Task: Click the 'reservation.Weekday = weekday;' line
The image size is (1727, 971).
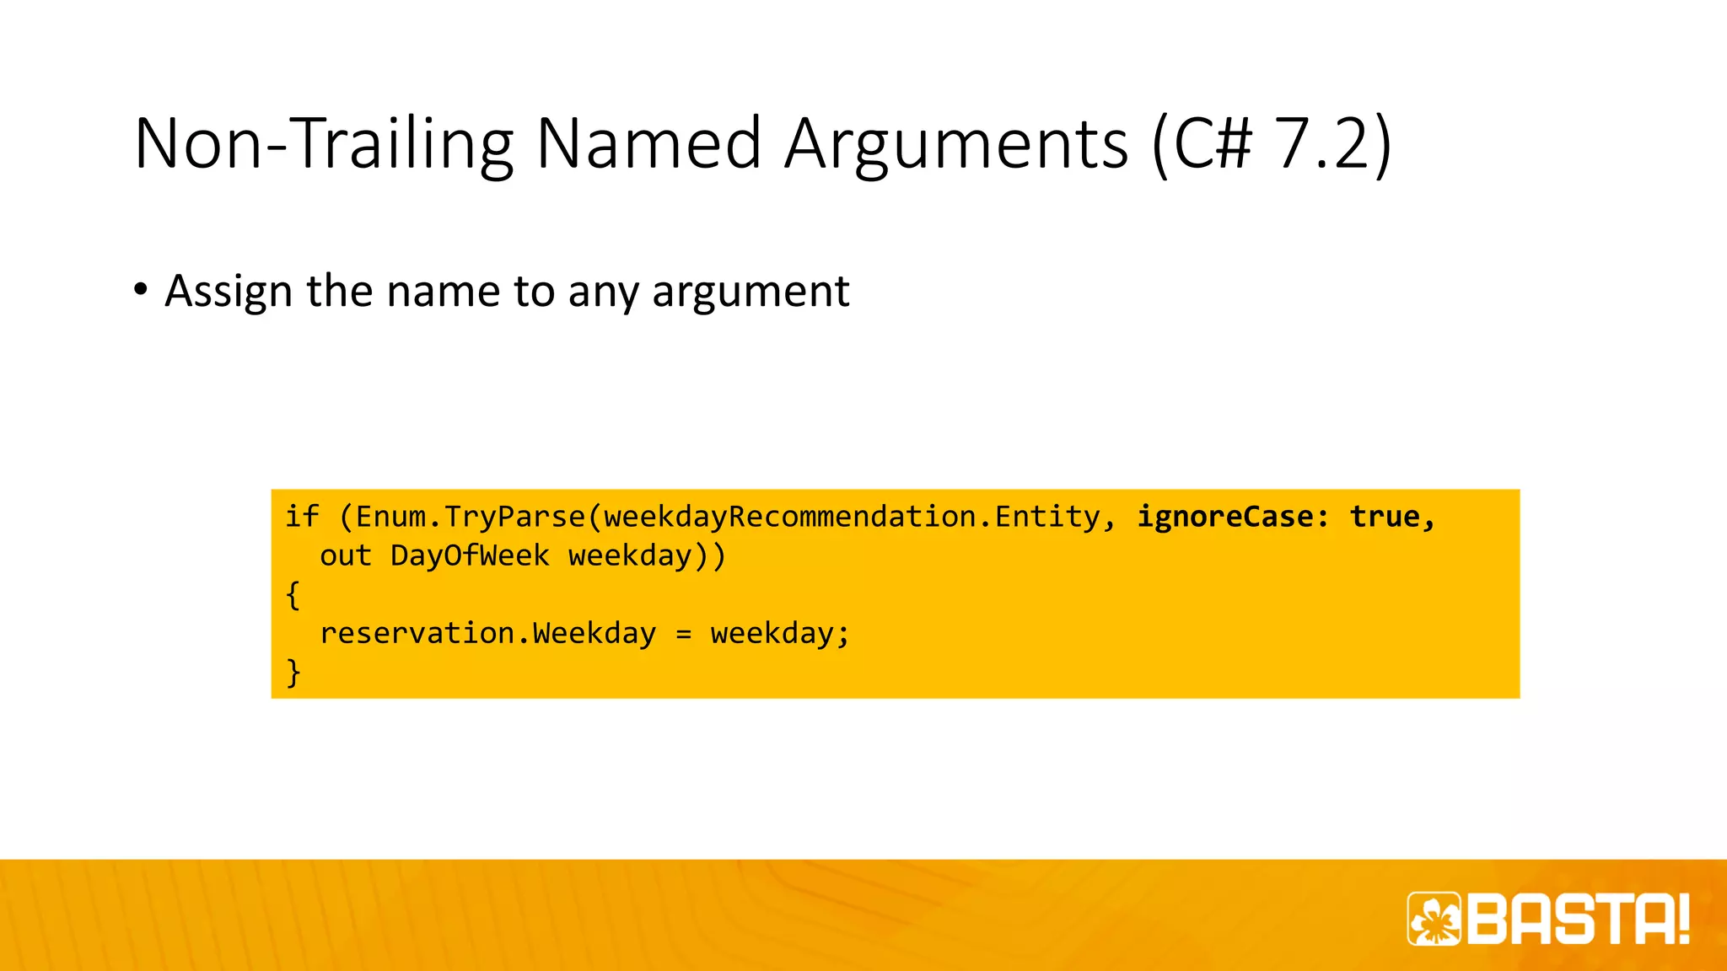Action: [x=585, y=633]
